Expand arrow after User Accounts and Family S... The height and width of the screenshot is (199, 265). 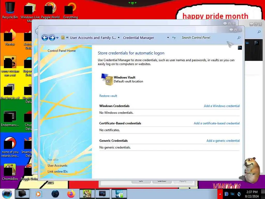tap(119, 38)
